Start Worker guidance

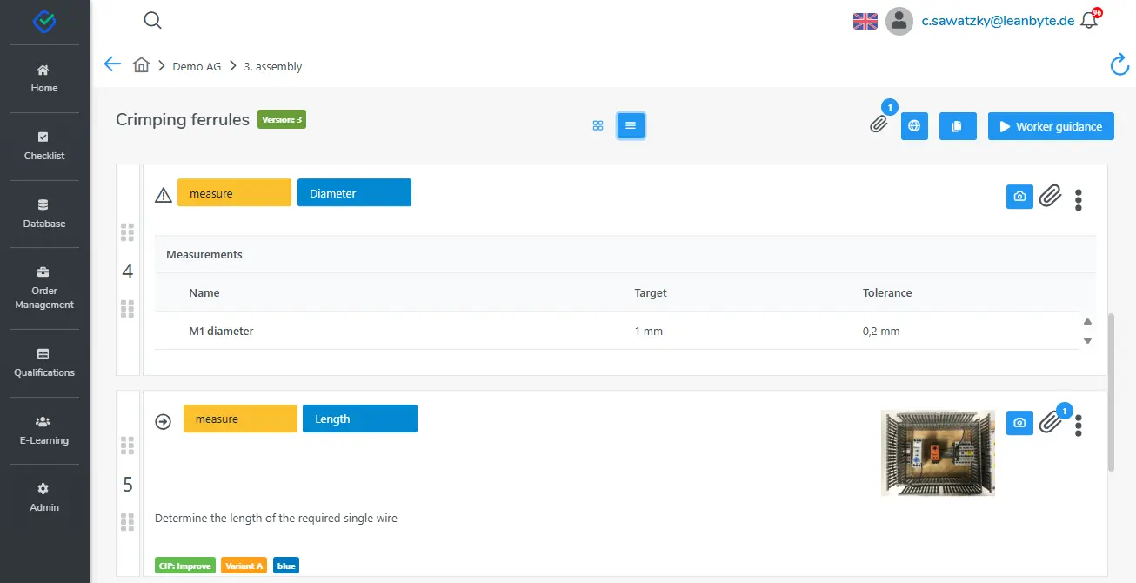[1051, 126]
